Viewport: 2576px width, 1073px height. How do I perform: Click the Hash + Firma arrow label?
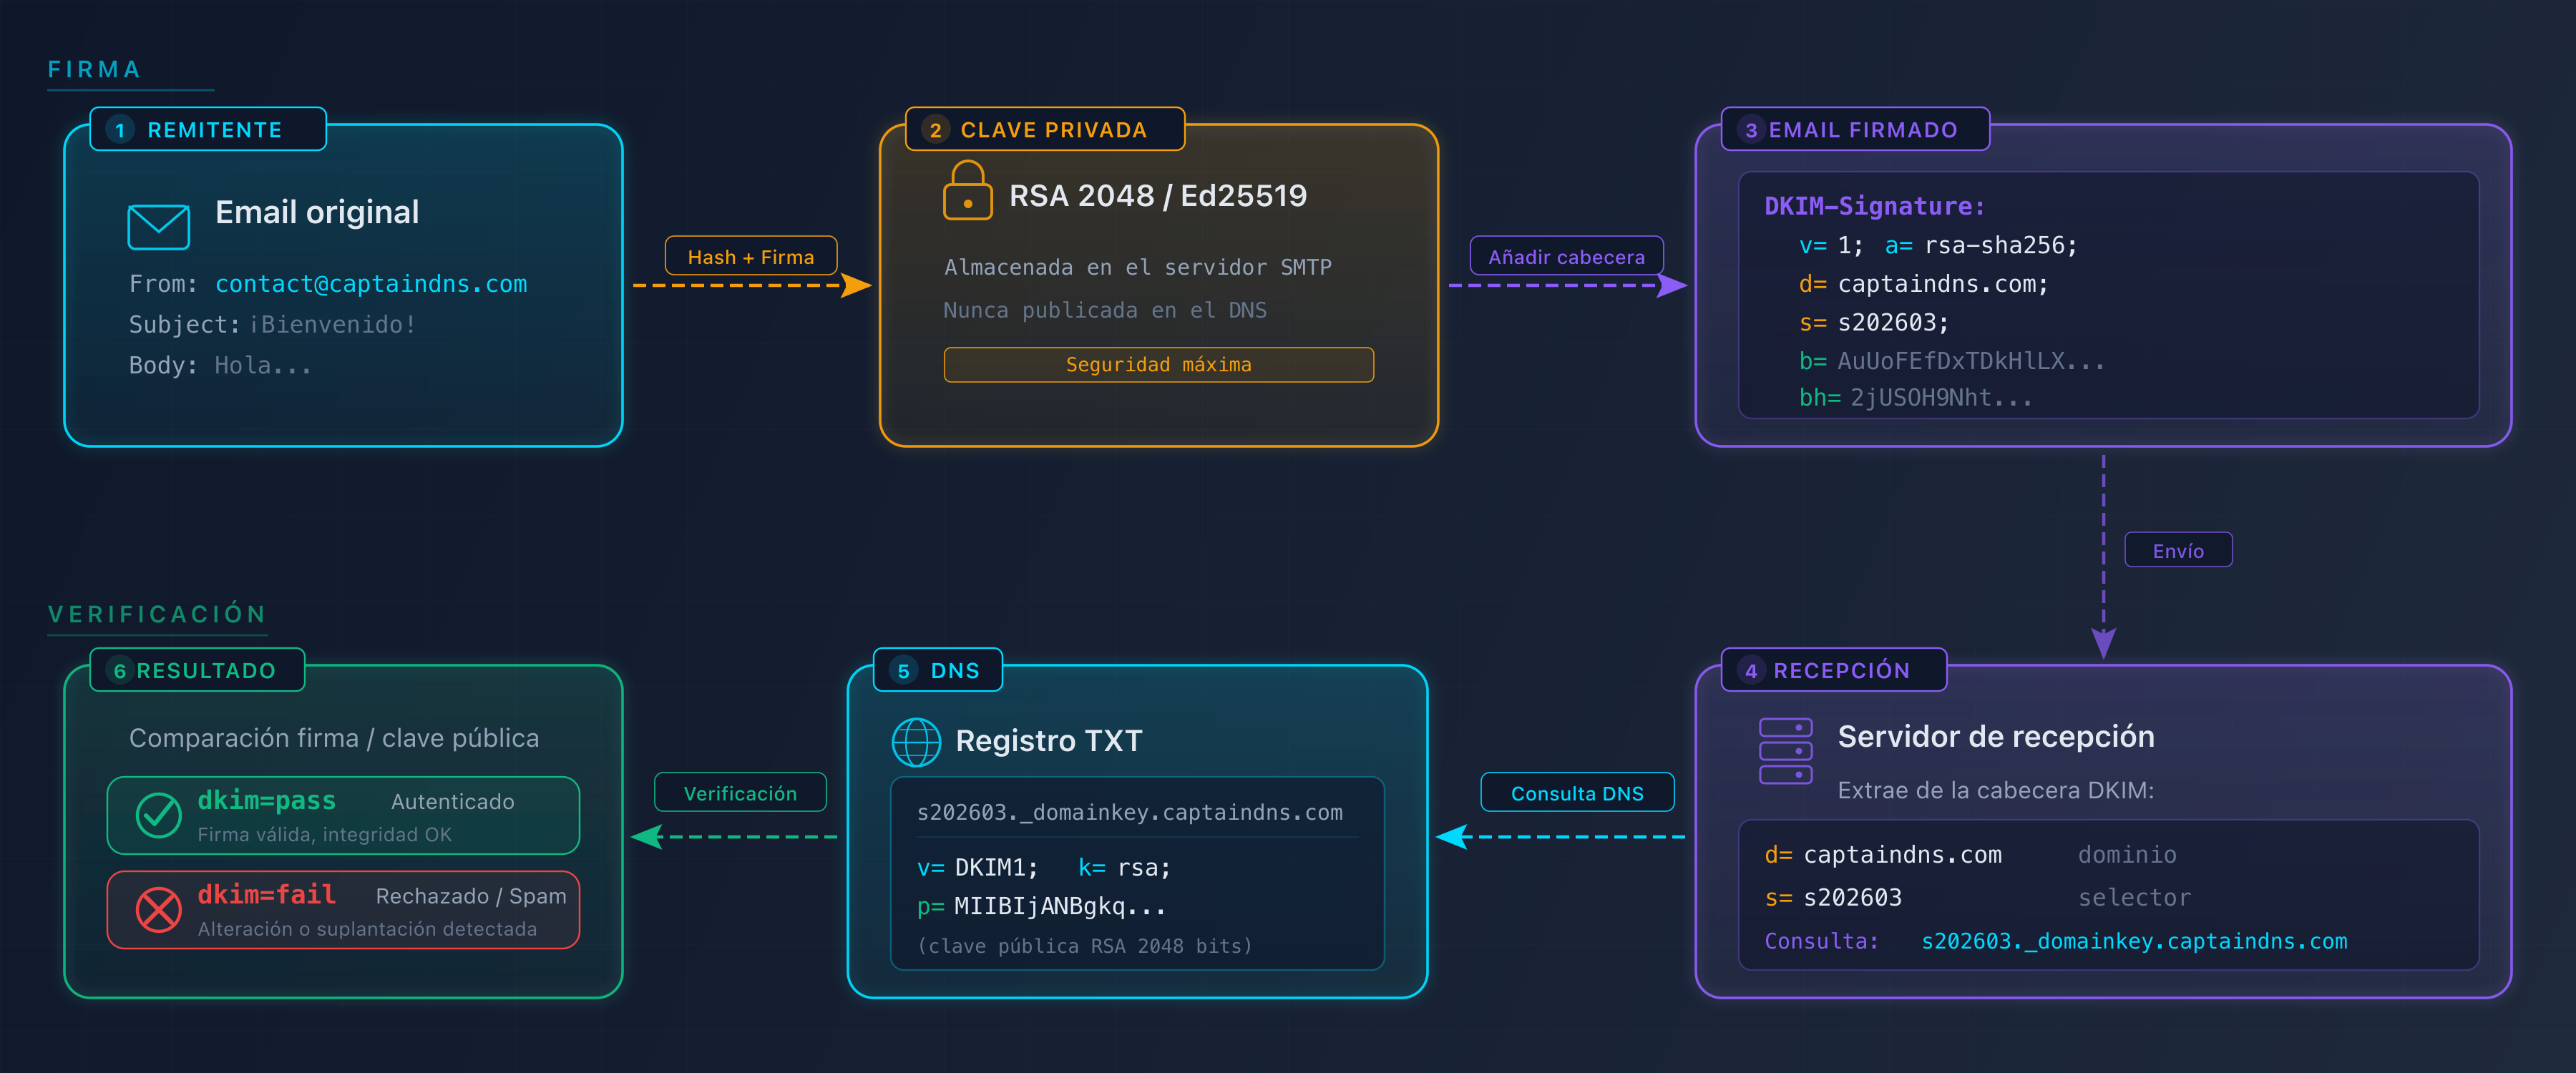[751, 256]
